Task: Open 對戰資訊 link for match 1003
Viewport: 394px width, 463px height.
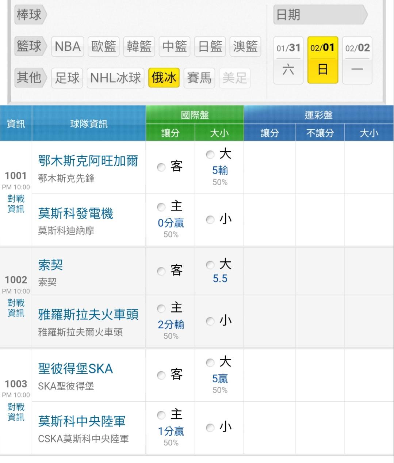Action: (x=16, y=412)
